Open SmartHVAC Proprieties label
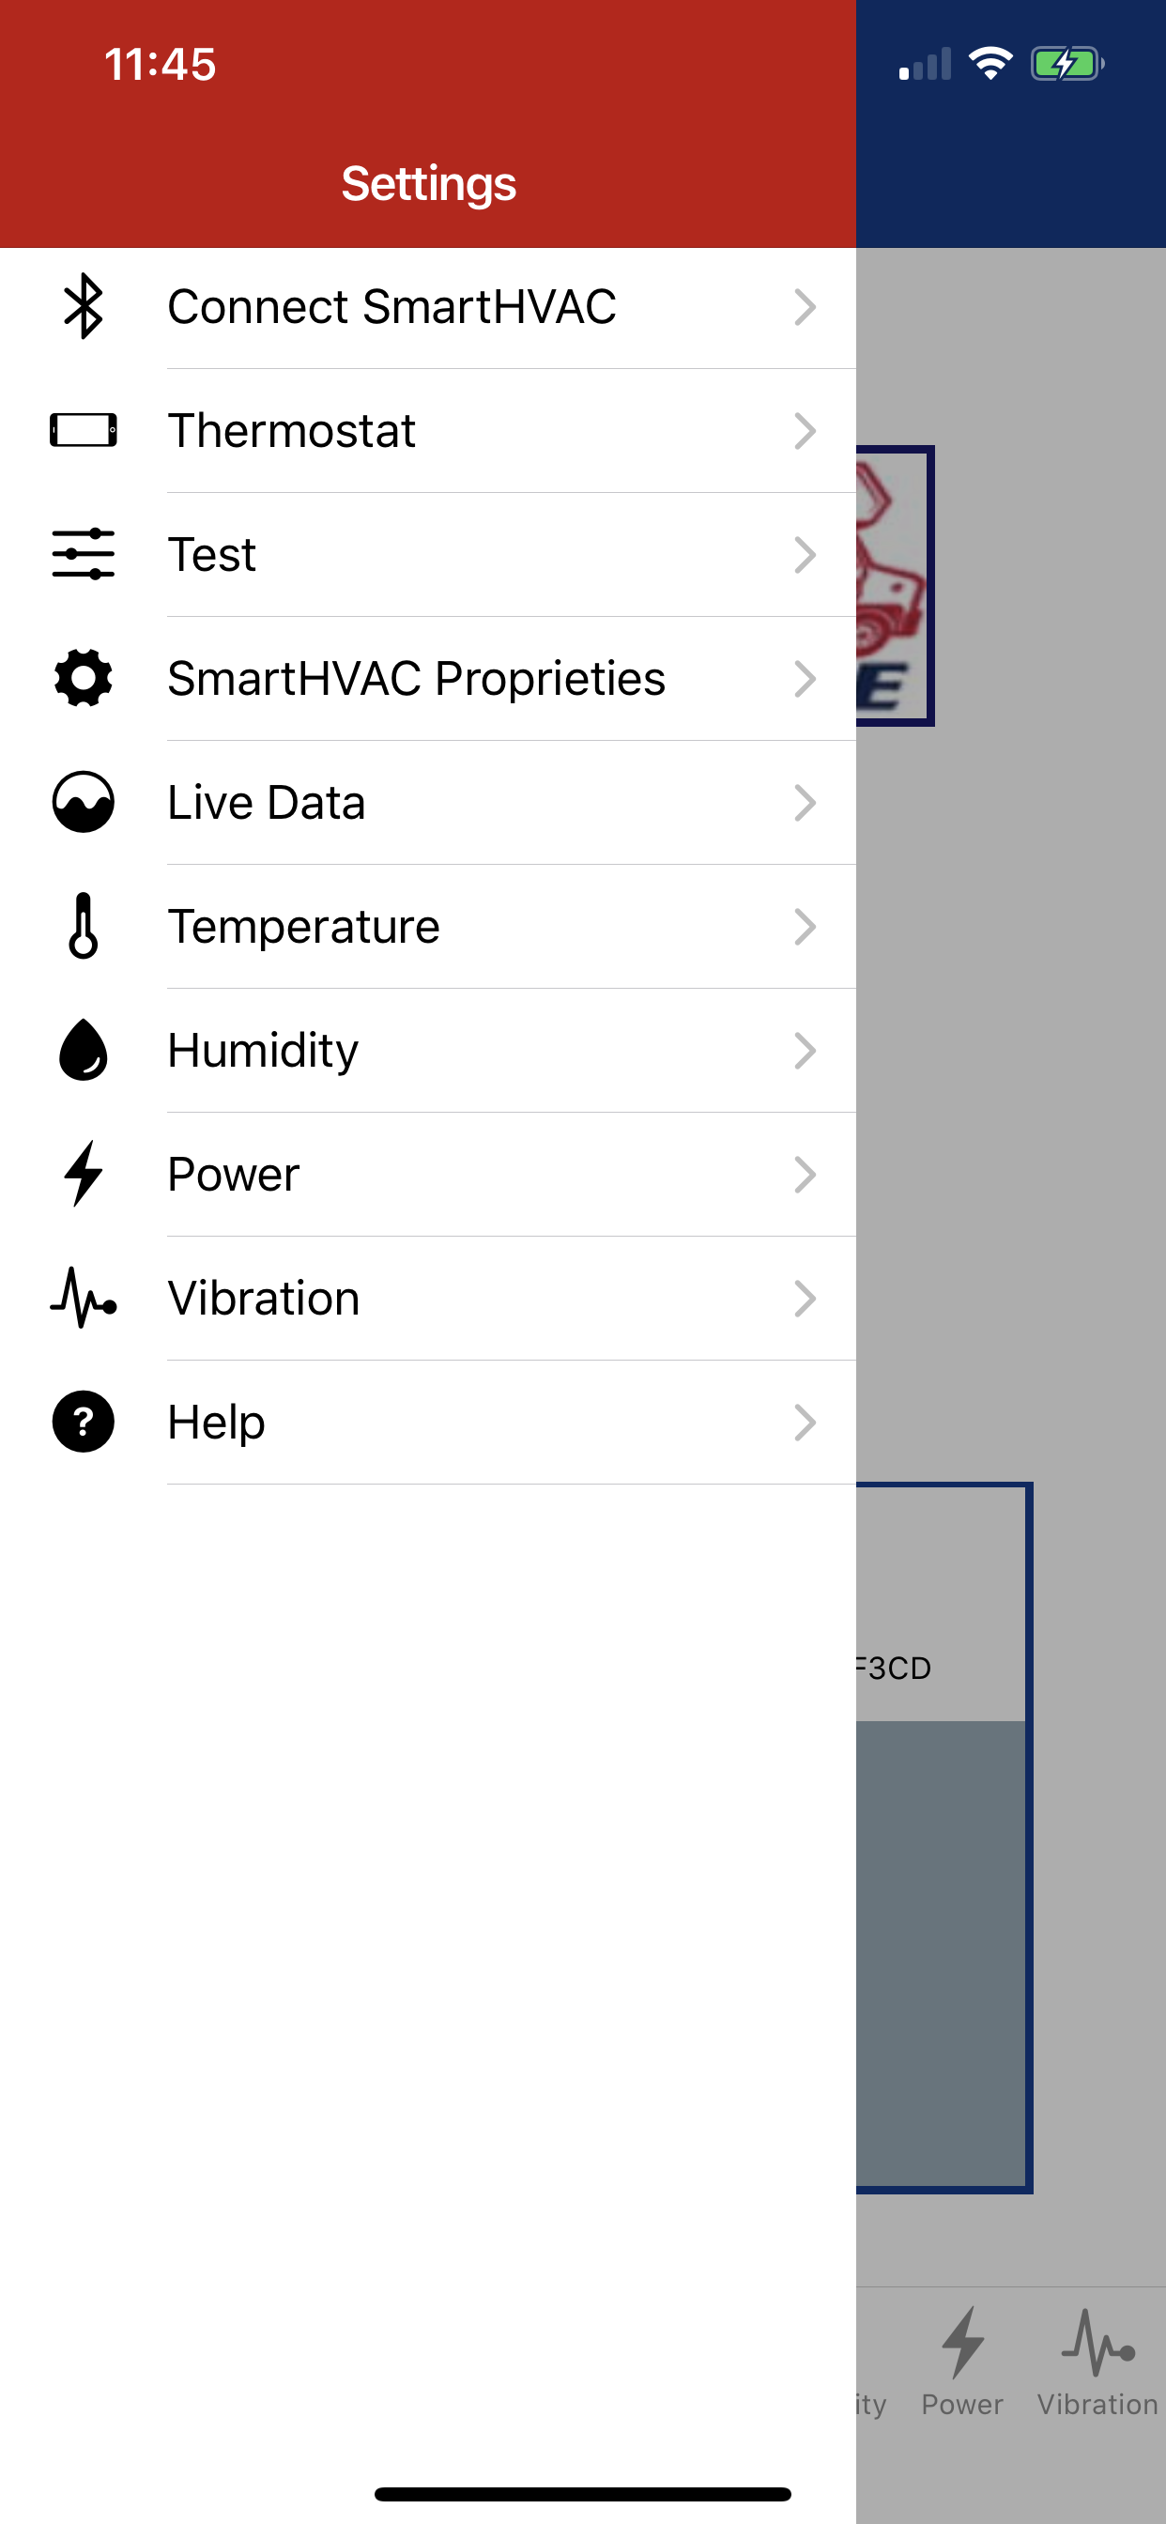This screenshot has width=1166, height=2524. tap(417, 678)
